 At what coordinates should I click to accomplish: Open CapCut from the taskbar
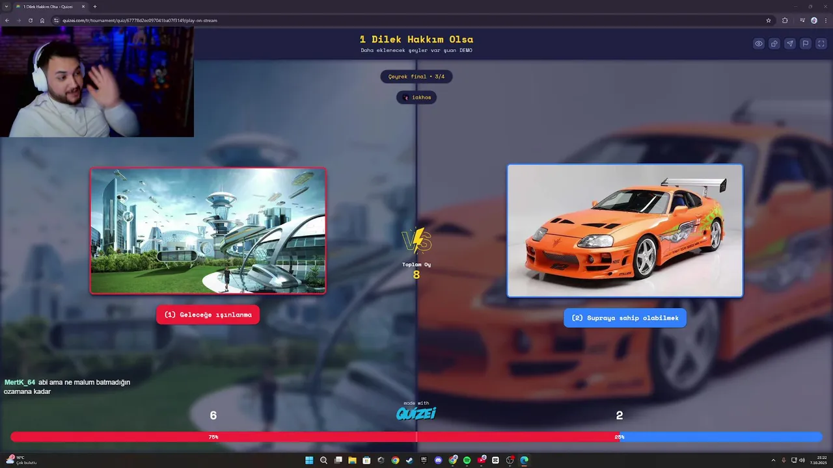click(x=495, y=460)
